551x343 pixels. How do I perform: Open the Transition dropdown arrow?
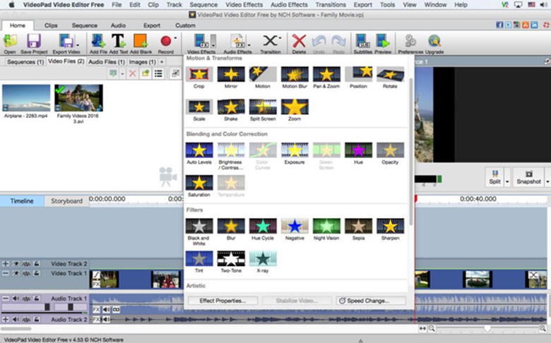click(x=280, y=38)
